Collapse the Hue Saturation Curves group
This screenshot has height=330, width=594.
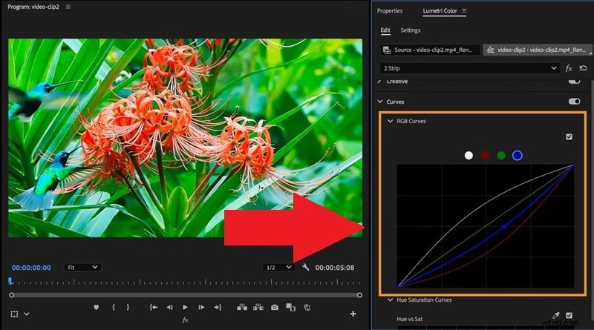[390, 300]
